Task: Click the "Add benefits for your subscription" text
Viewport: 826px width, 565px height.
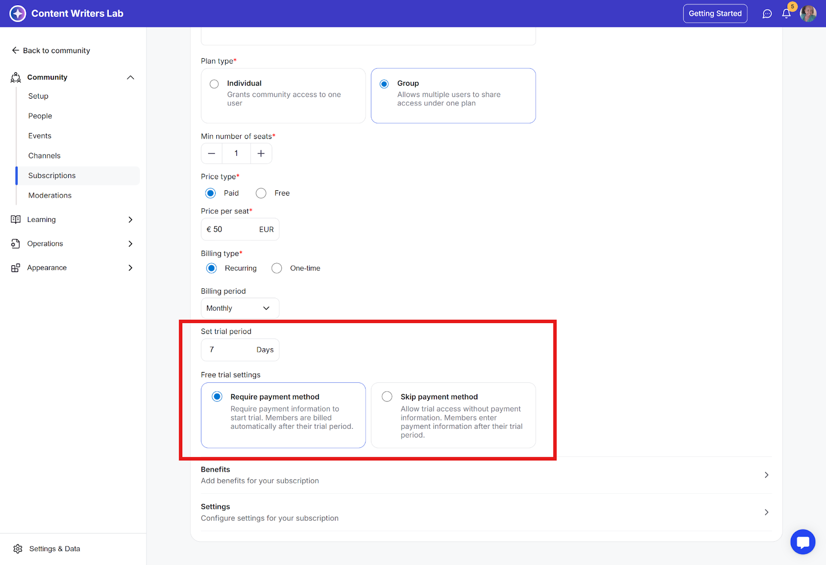Action: coord(260,481)
